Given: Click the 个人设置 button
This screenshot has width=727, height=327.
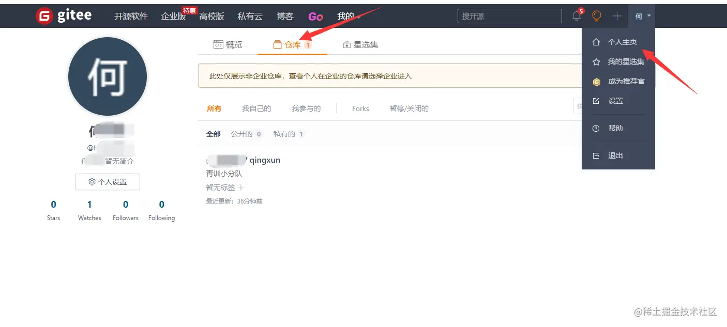Looking at the screenshot, I should pos(108,182).
